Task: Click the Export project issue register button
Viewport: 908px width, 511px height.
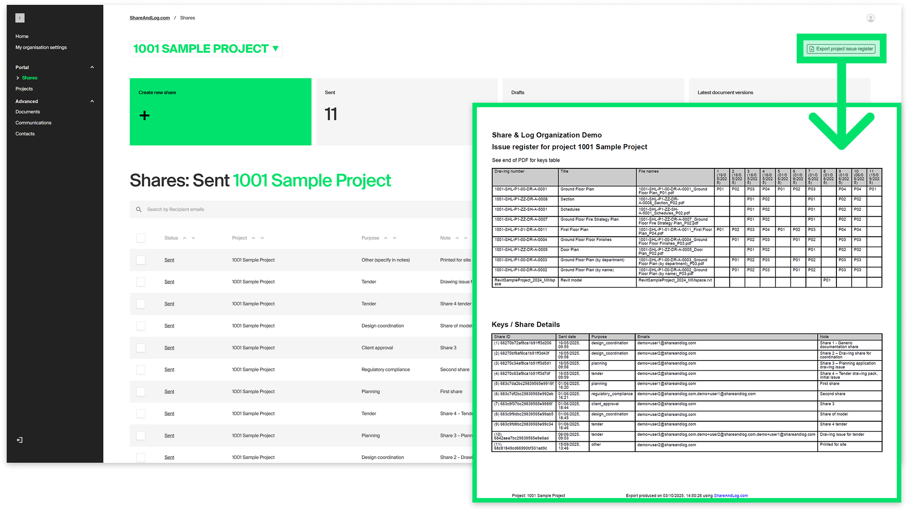Action: pos(841,49)
